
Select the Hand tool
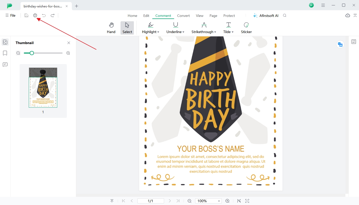click(111, 28)
